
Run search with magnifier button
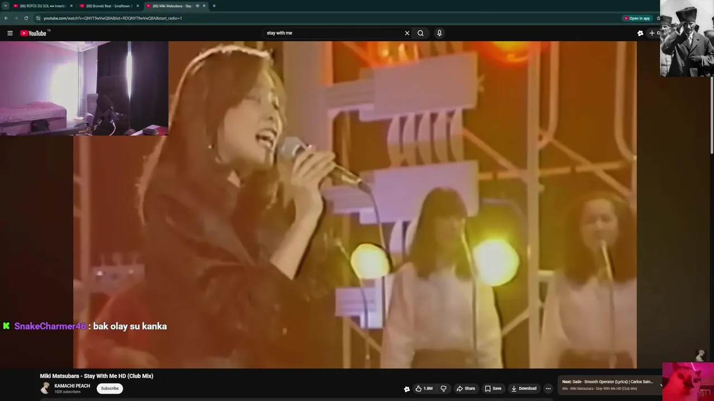pos(421,33)
